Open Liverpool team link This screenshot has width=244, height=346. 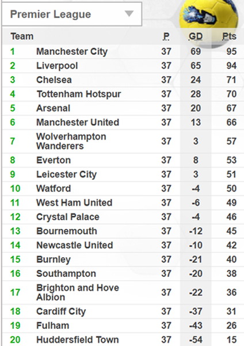pyautogui.click(x=57, y=66)
